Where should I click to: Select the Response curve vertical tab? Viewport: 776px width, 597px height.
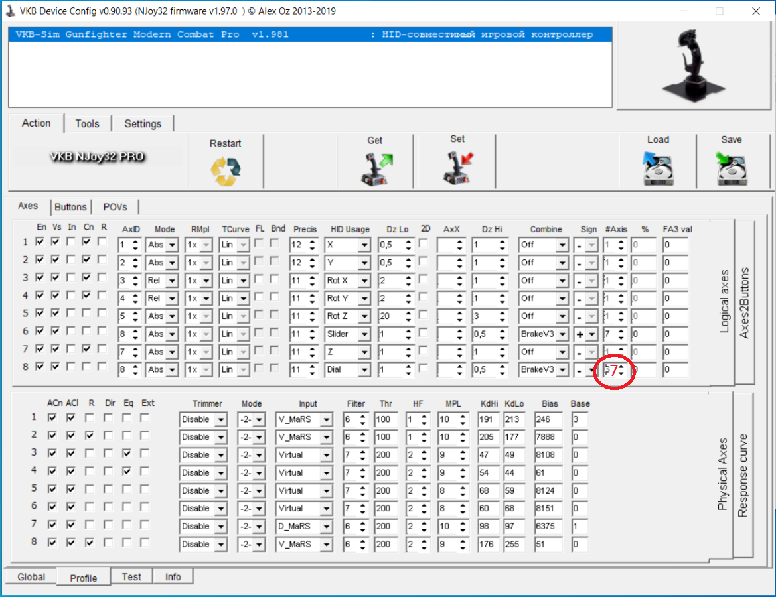tap(742, 476)
